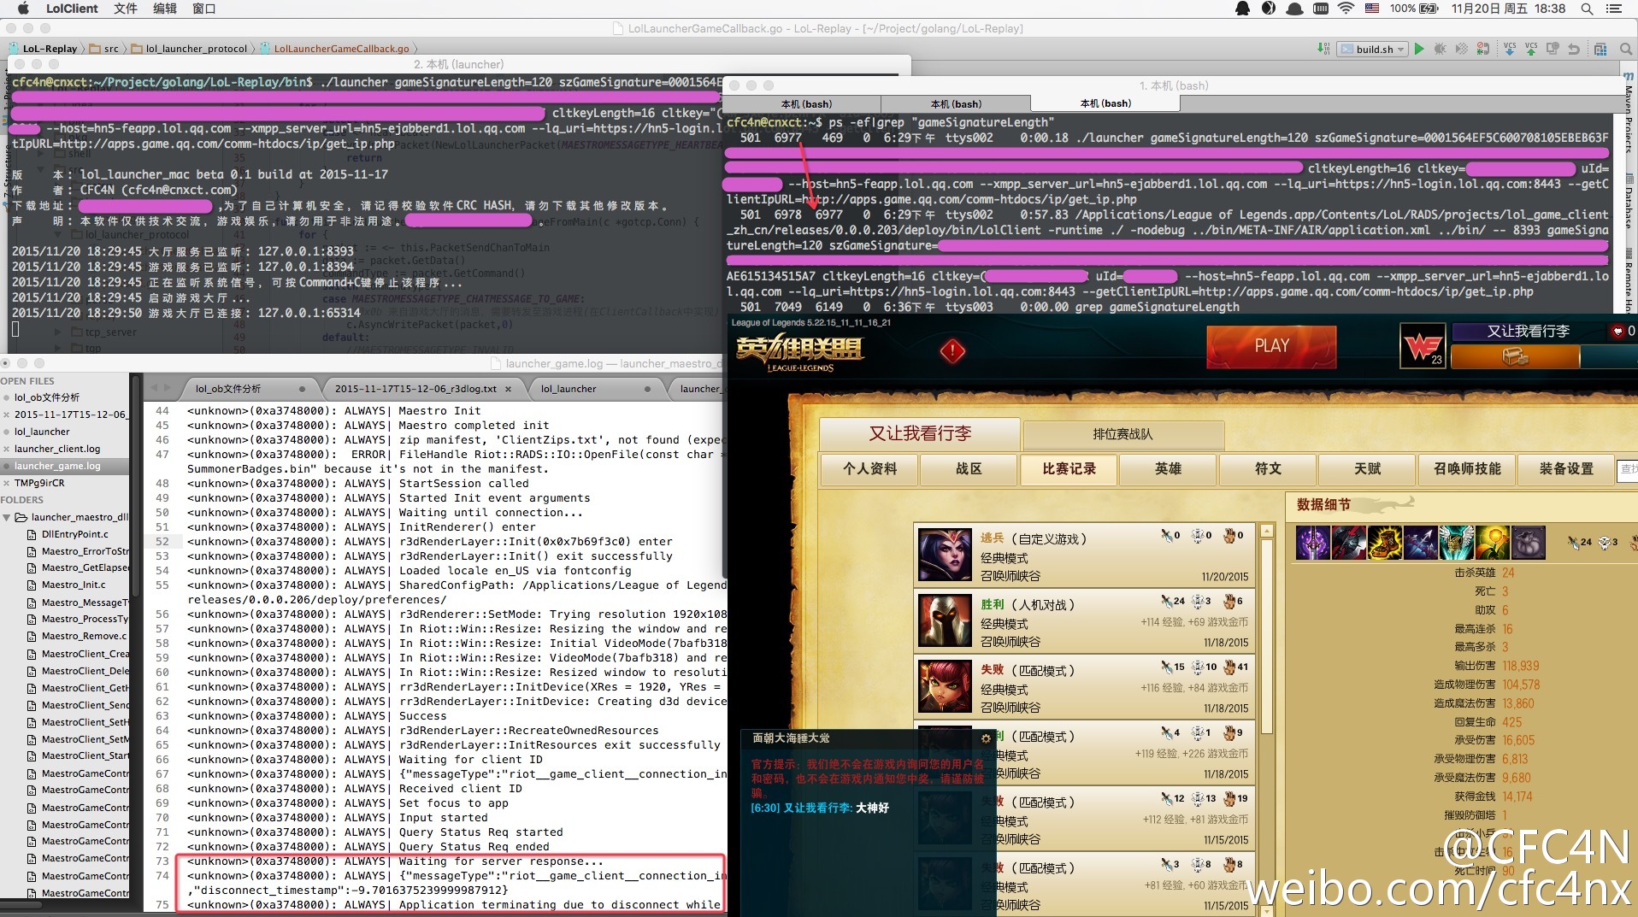Click the US flag input source icon

click(x=1372, y=9)
